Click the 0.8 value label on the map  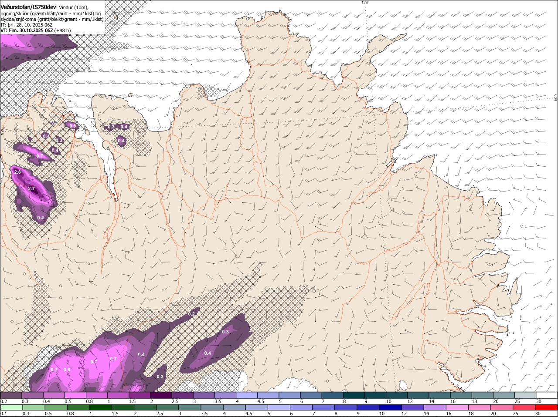coord(67,370)
